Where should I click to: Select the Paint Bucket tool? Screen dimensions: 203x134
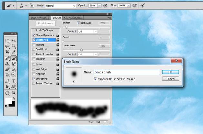tap(14, 69)
